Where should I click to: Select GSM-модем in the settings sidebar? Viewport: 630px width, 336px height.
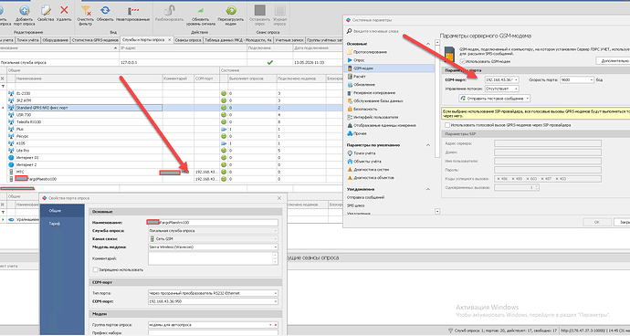tap(390, 68)
